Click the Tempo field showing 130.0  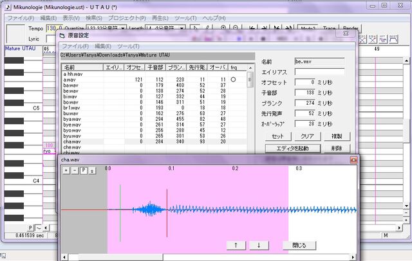[x=54, y=28]
